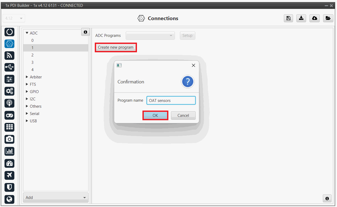337x207 pixels.
Task: Open the airplane sidebar icon
Action: tap(9, 175)
